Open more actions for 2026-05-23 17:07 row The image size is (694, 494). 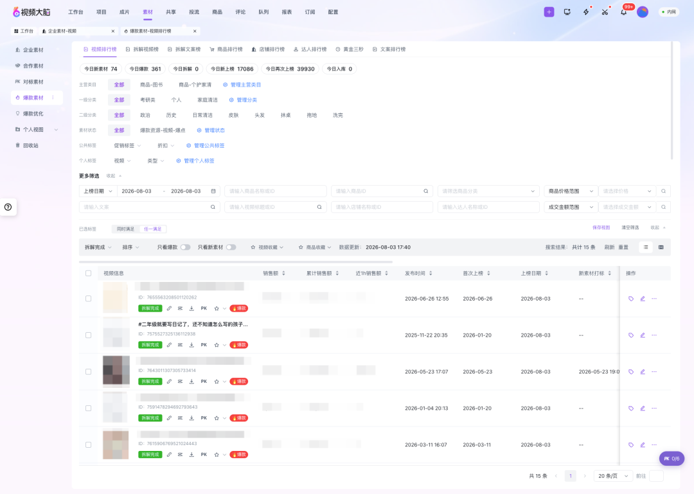pyautogui.click(x=654, y=372)
